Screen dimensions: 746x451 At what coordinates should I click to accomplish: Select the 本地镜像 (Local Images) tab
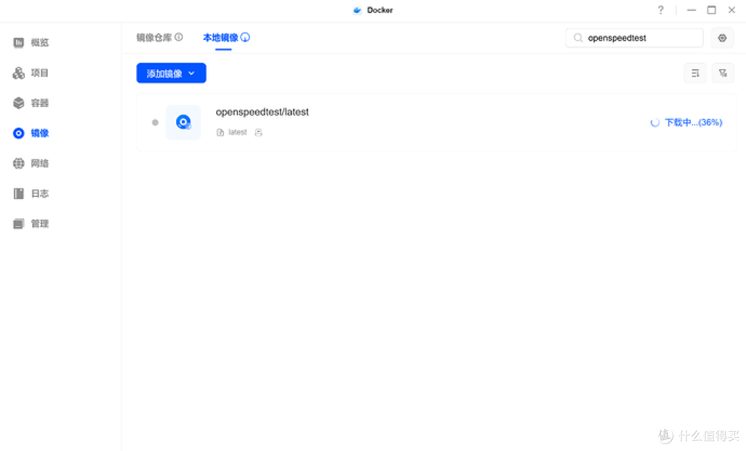221,38
